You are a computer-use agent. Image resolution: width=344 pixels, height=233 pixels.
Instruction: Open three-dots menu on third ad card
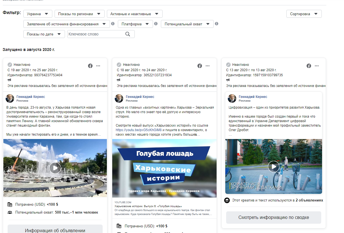pyautogui.click(x=317, y=66)
